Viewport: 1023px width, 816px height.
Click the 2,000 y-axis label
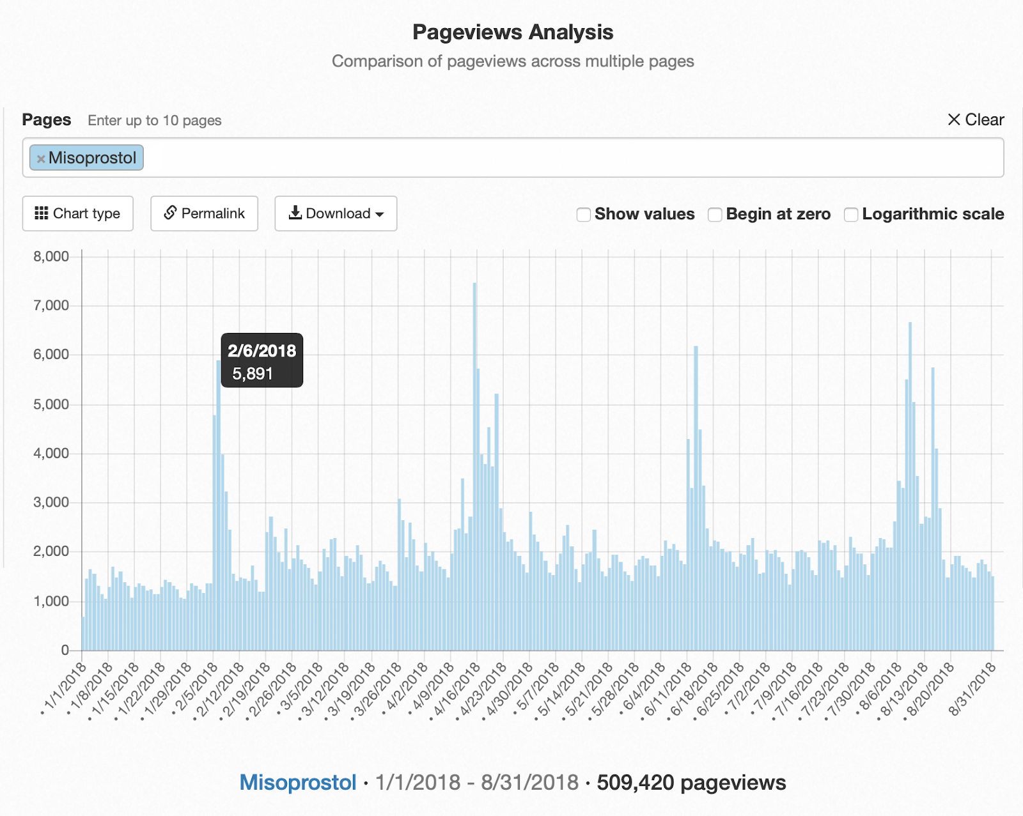(51, 551)
